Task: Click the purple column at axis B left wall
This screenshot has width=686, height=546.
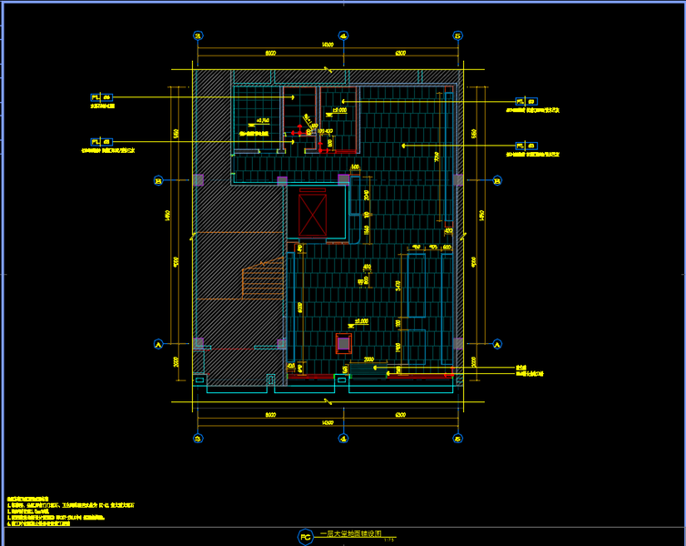Action: click(198, 180)
